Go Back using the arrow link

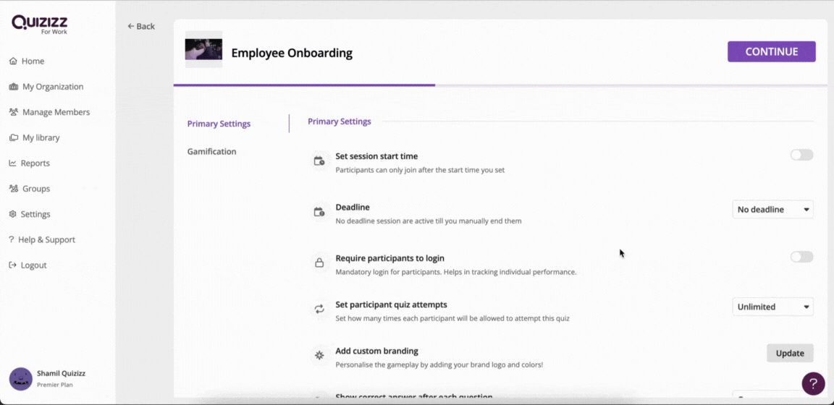coord(141,26)
